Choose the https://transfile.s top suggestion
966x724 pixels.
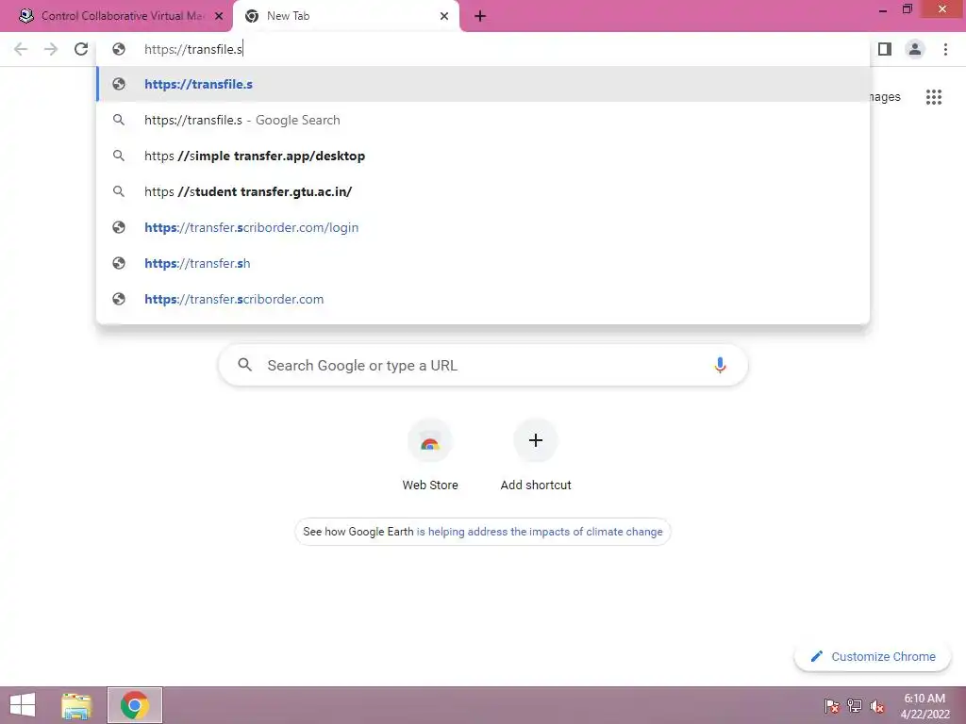coord(483,84)
